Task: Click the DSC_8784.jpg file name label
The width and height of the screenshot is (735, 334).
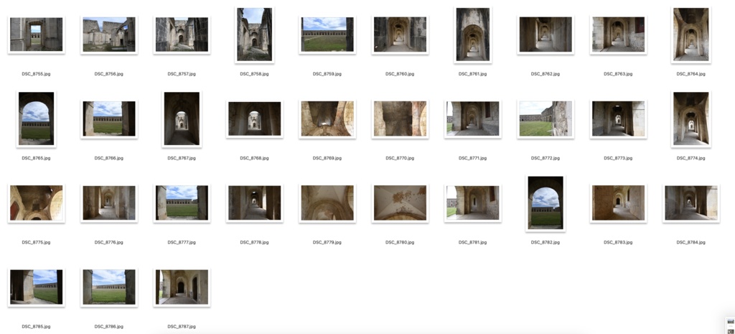Action: click(x=691, y=243)
